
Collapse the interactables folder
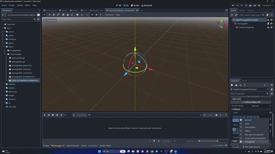click(x=6, y=54)
